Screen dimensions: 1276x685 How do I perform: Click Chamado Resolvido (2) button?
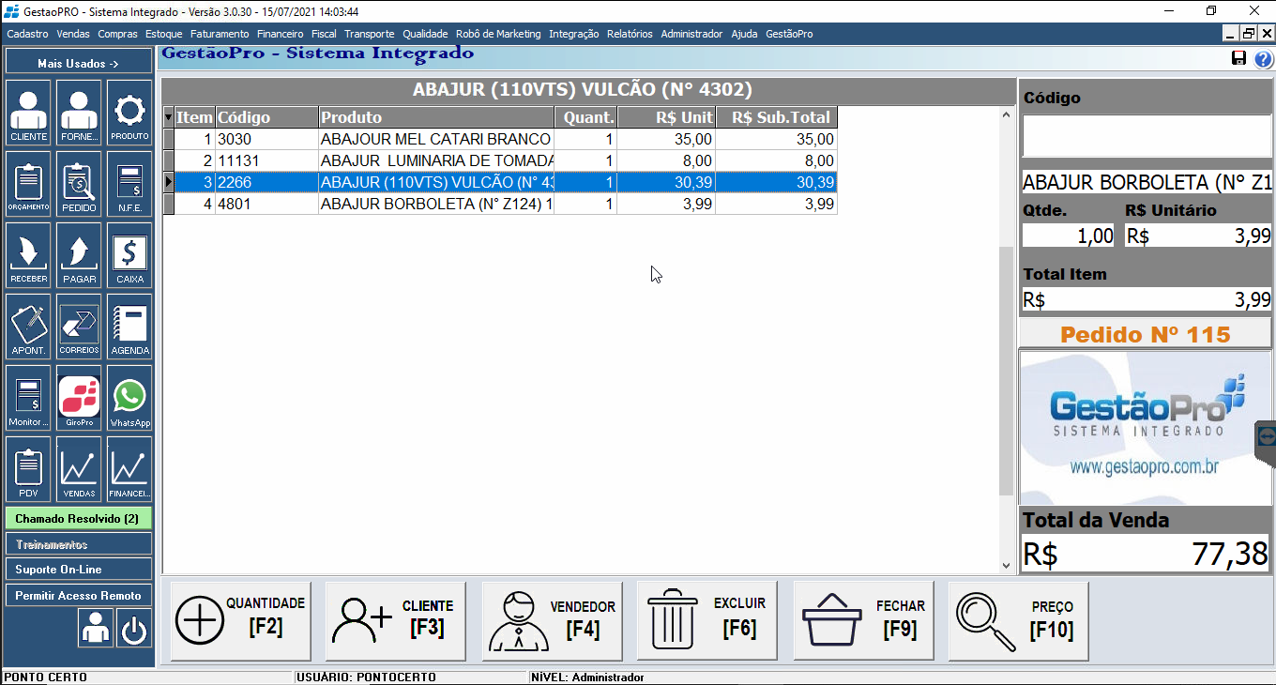[78, 519]
